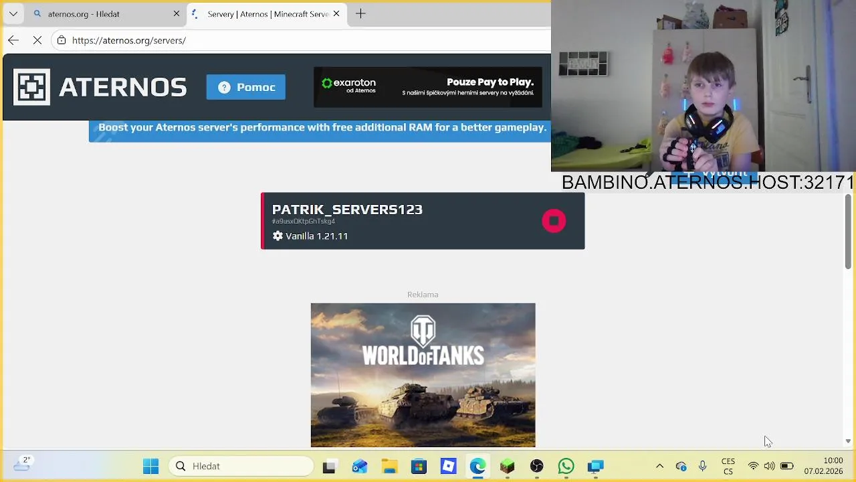Image resolution: width=856 pixels, height=482 pixels.
Task: Open the volume speaker tray icon
Action: pos(769,466)
